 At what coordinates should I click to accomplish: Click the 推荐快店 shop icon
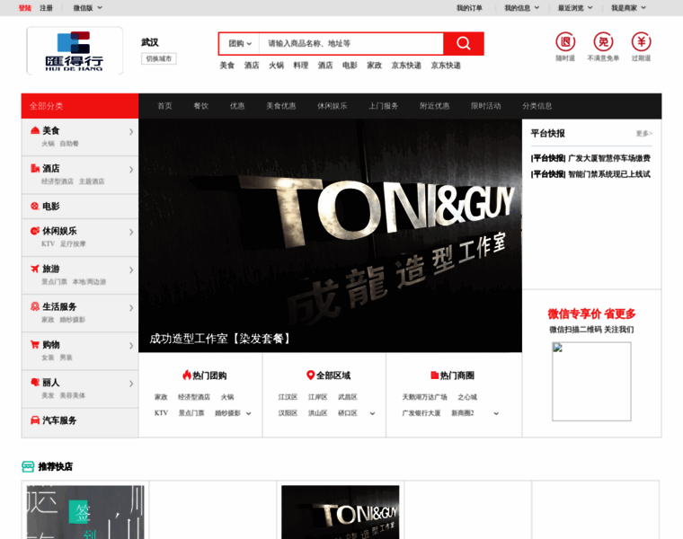(28, 467)
